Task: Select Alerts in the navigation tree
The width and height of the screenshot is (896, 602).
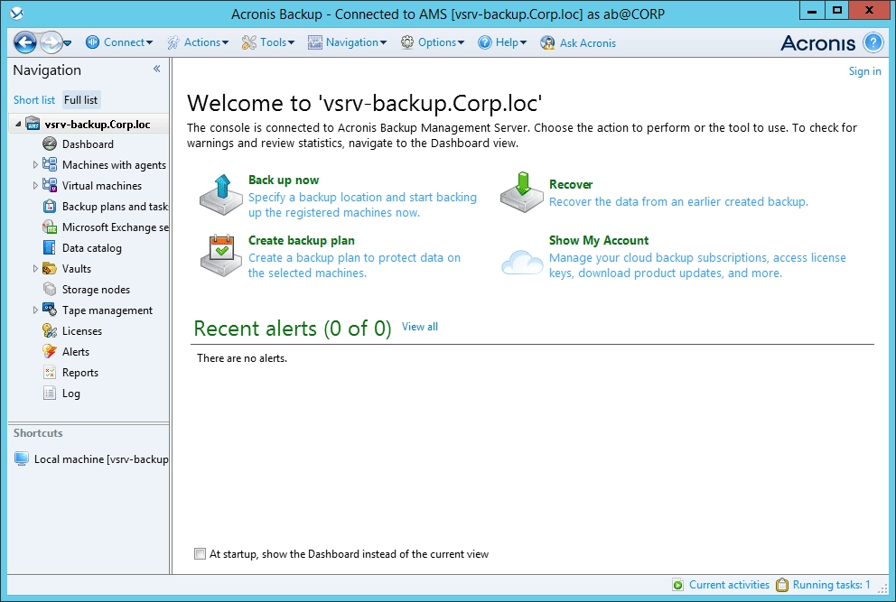Action: 76,352
